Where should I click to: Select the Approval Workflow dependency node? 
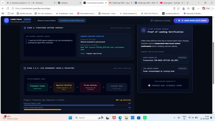pyautogui.click(x=64, y=87)
